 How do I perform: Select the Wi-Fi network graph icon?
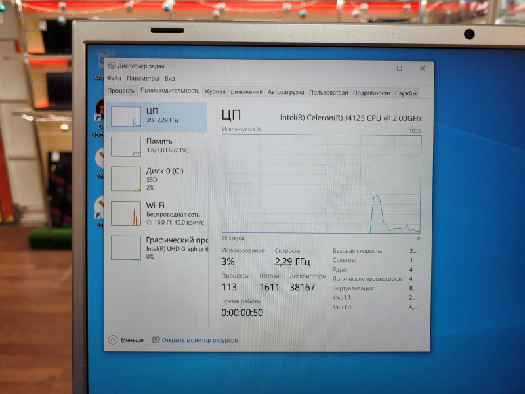click(126, 213)
